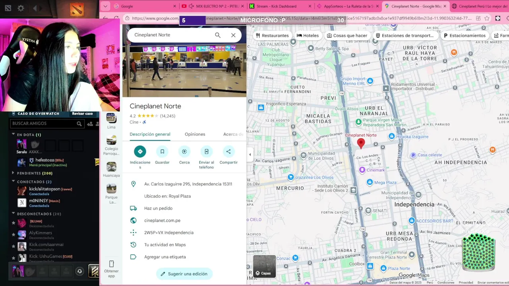Click Tu actividad en Maps
Viewport: 509px width, 286px height.
pyautogui.click(x=165, y=245)
